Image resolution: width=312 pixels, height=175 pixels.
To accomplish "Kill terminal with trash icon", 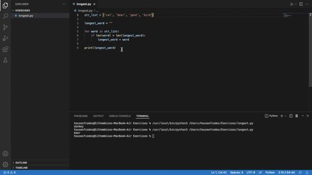I will pos(297,116).
